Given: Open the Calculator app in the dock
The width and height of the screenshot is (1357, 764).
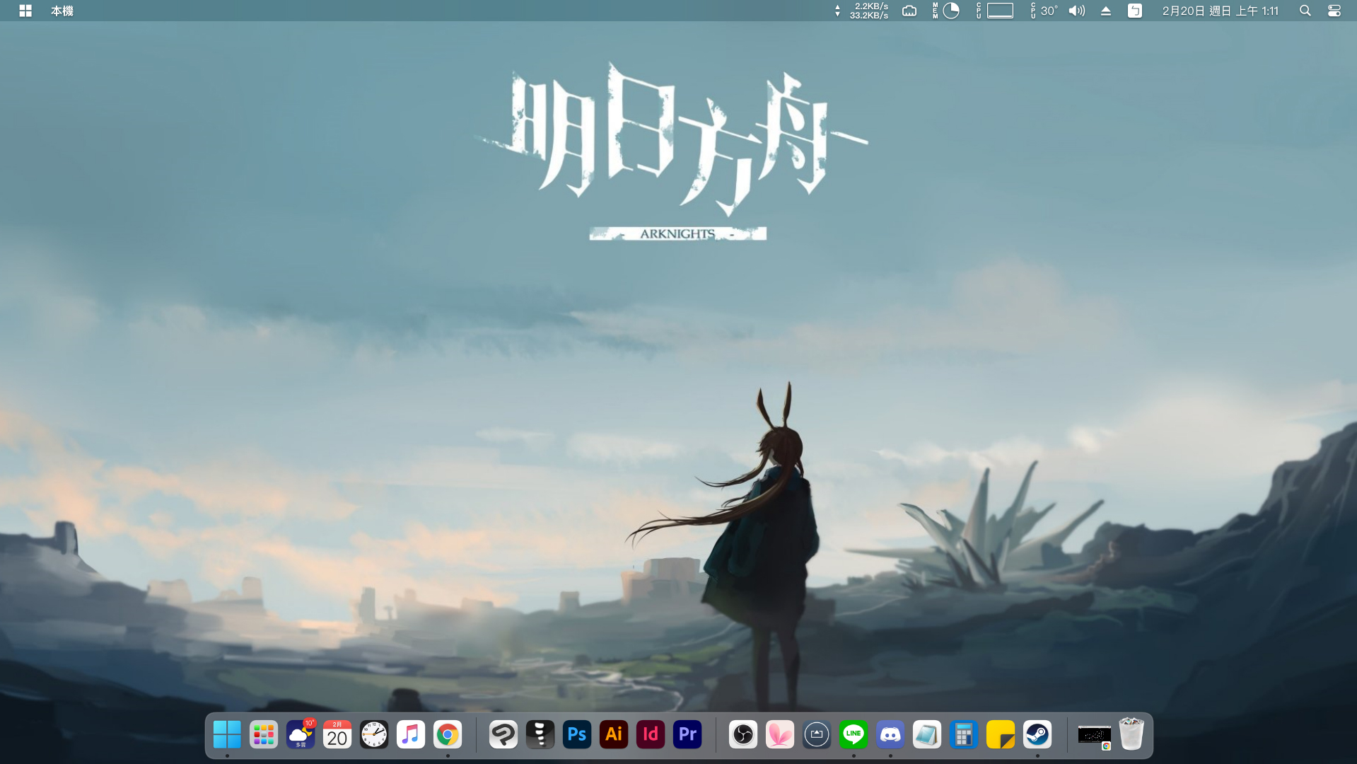Looking at the screenshot, I should [964, 735].
